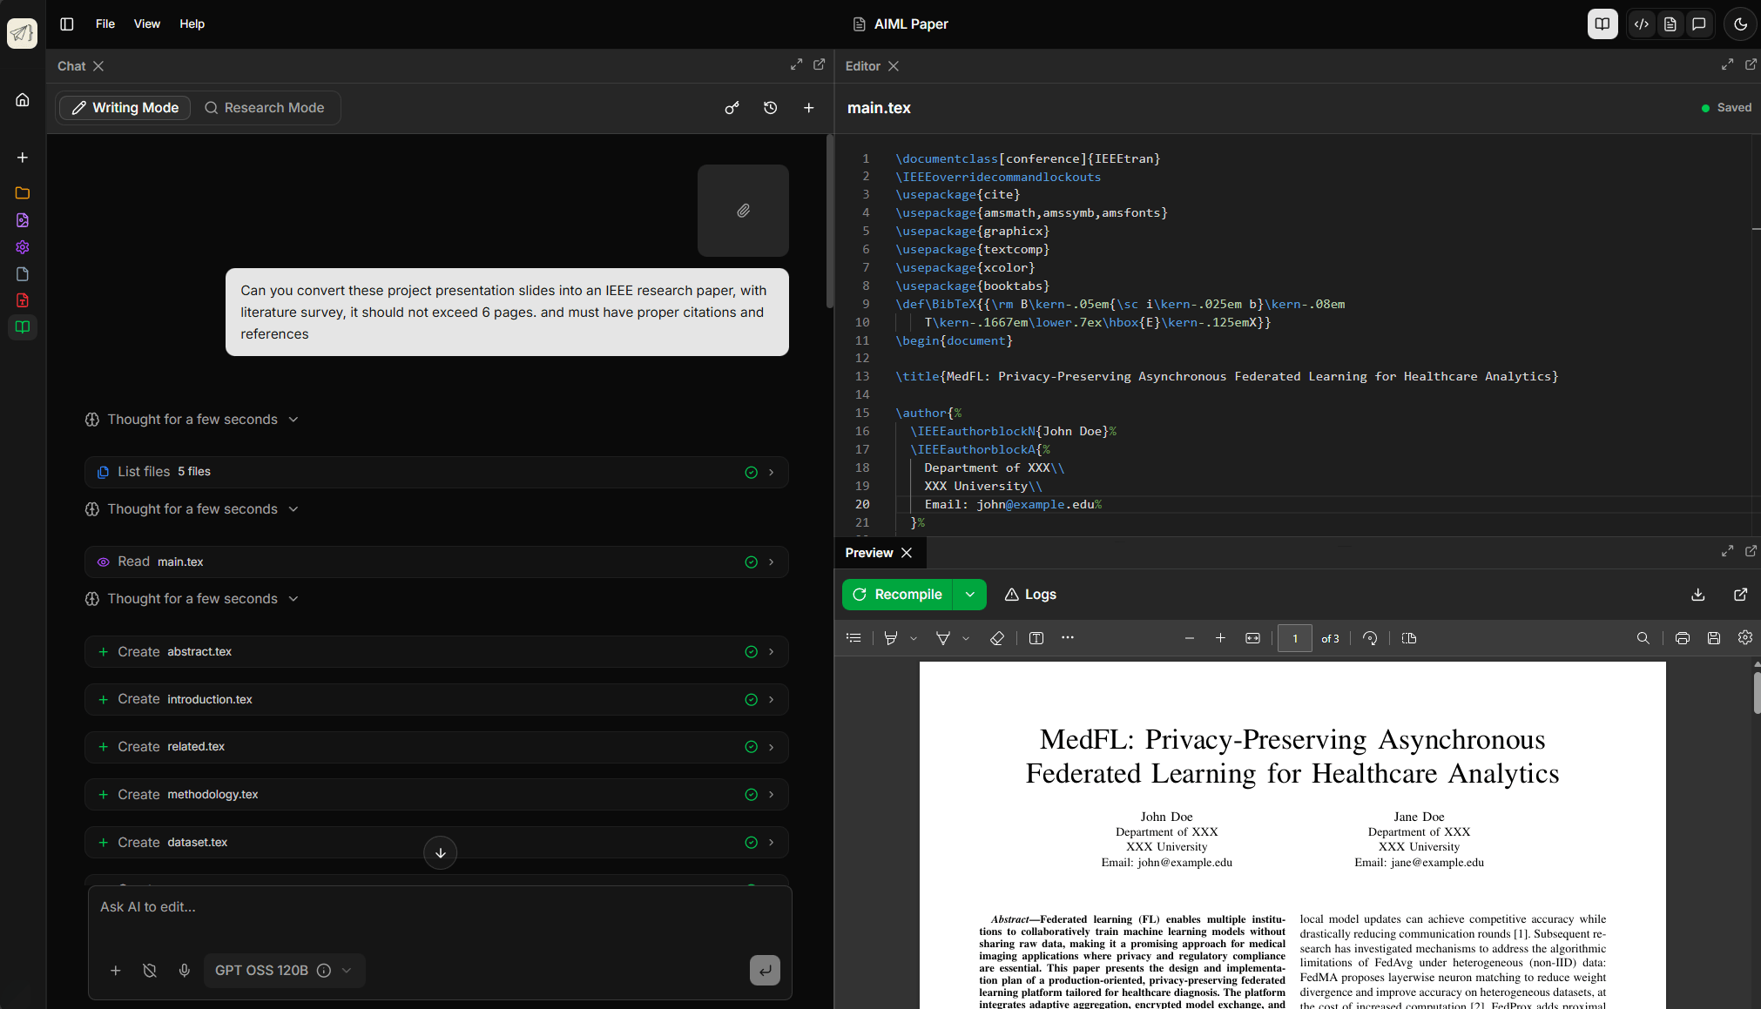Viewport: 1761px width, 1009px height.
Task: Open the Help menu
Action: (192, 24)
